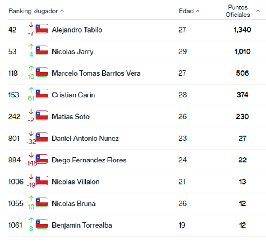The height and width of the screenshot is (243, 266).
Task: Sort by age using the Edad chevron
Action: 198,11
